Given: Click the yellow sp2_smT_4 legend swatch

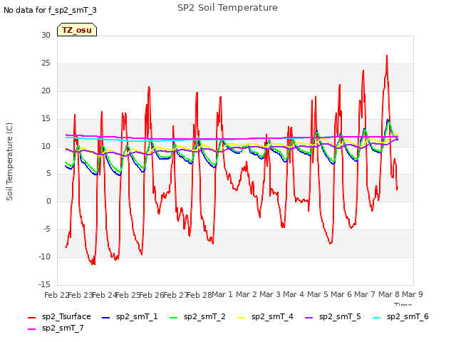Looking at the screenshot, I should pyautogui.click(x=242, y=318).
